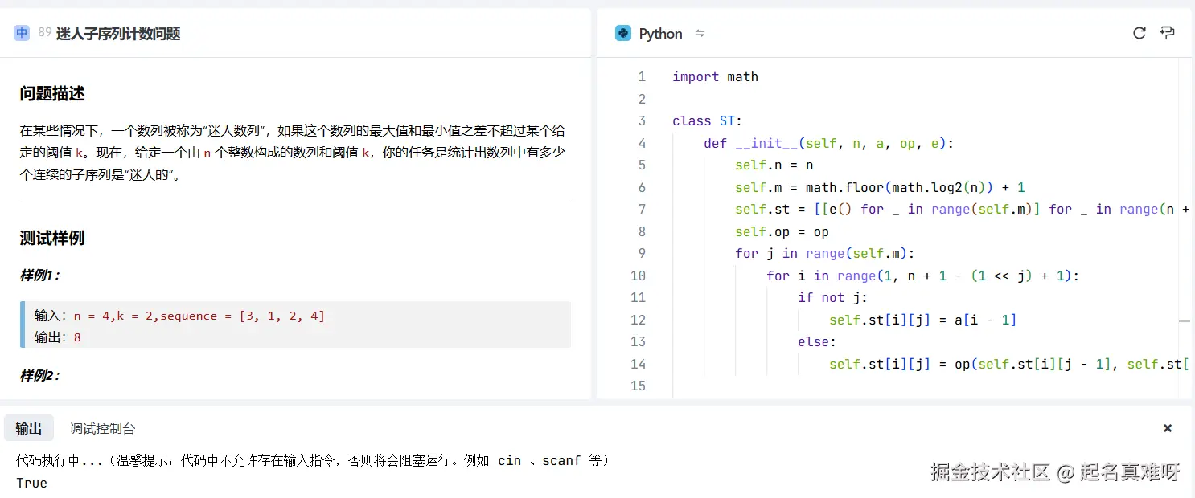Screen dimensions: 1195x498
Task: Click the sample 1 input code block
Action: pos(296,325)
